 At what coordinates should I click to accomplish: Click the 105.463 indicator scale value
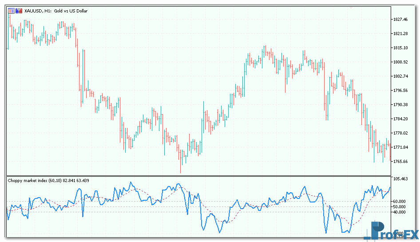tap(401, 179)
